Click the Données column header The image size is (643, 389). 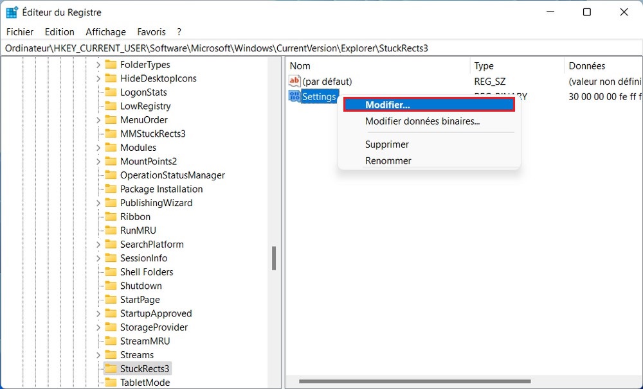(604, 65)
